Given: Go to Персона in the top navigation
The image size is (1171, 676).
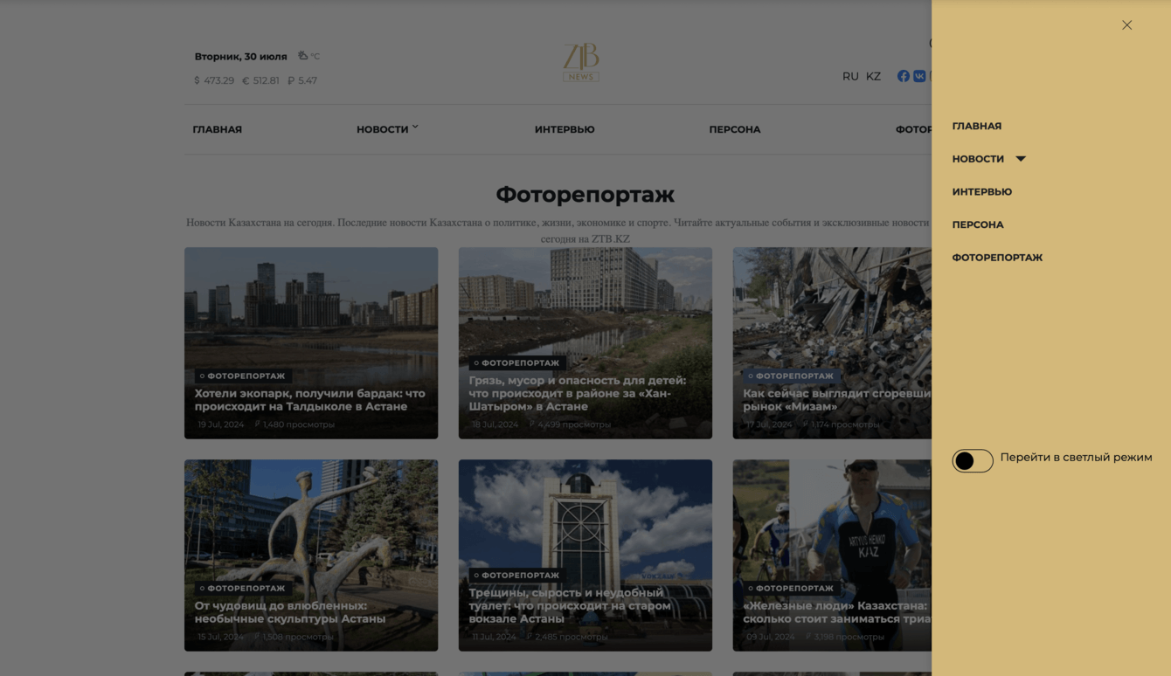Looking at the screenshot, I should click(735, 129).
